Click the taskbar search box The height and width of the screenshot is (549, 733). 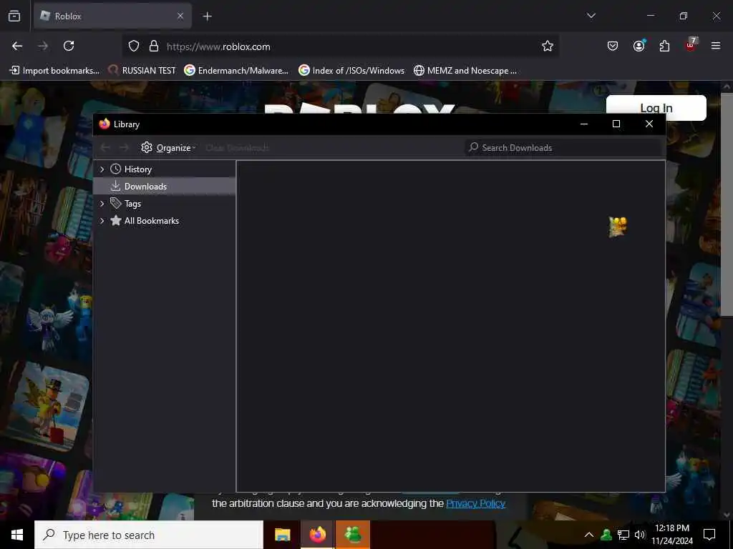pos(149,535)
